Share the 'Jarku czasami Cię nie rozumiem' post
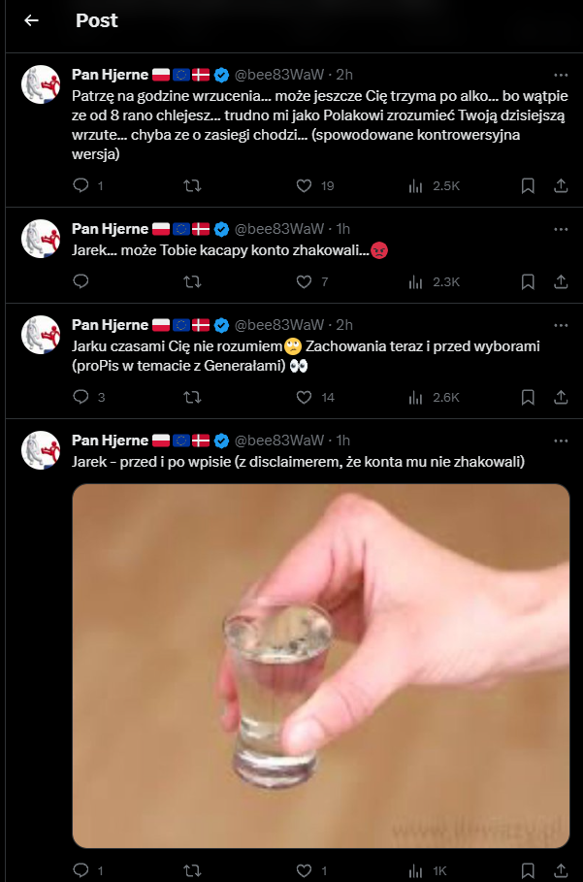 [x=561, y=397]
